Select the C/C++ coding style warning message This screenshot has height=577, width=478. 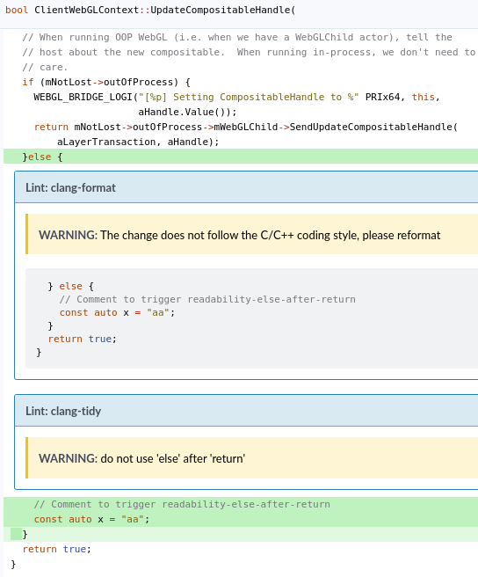(x=239, y=235)
